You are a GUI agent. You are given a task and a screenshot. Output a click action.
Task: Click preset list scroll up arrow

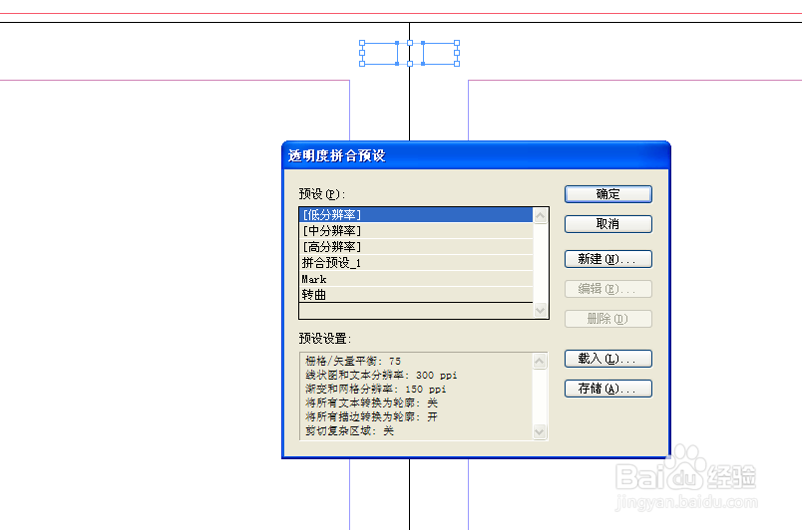point(540,216)
